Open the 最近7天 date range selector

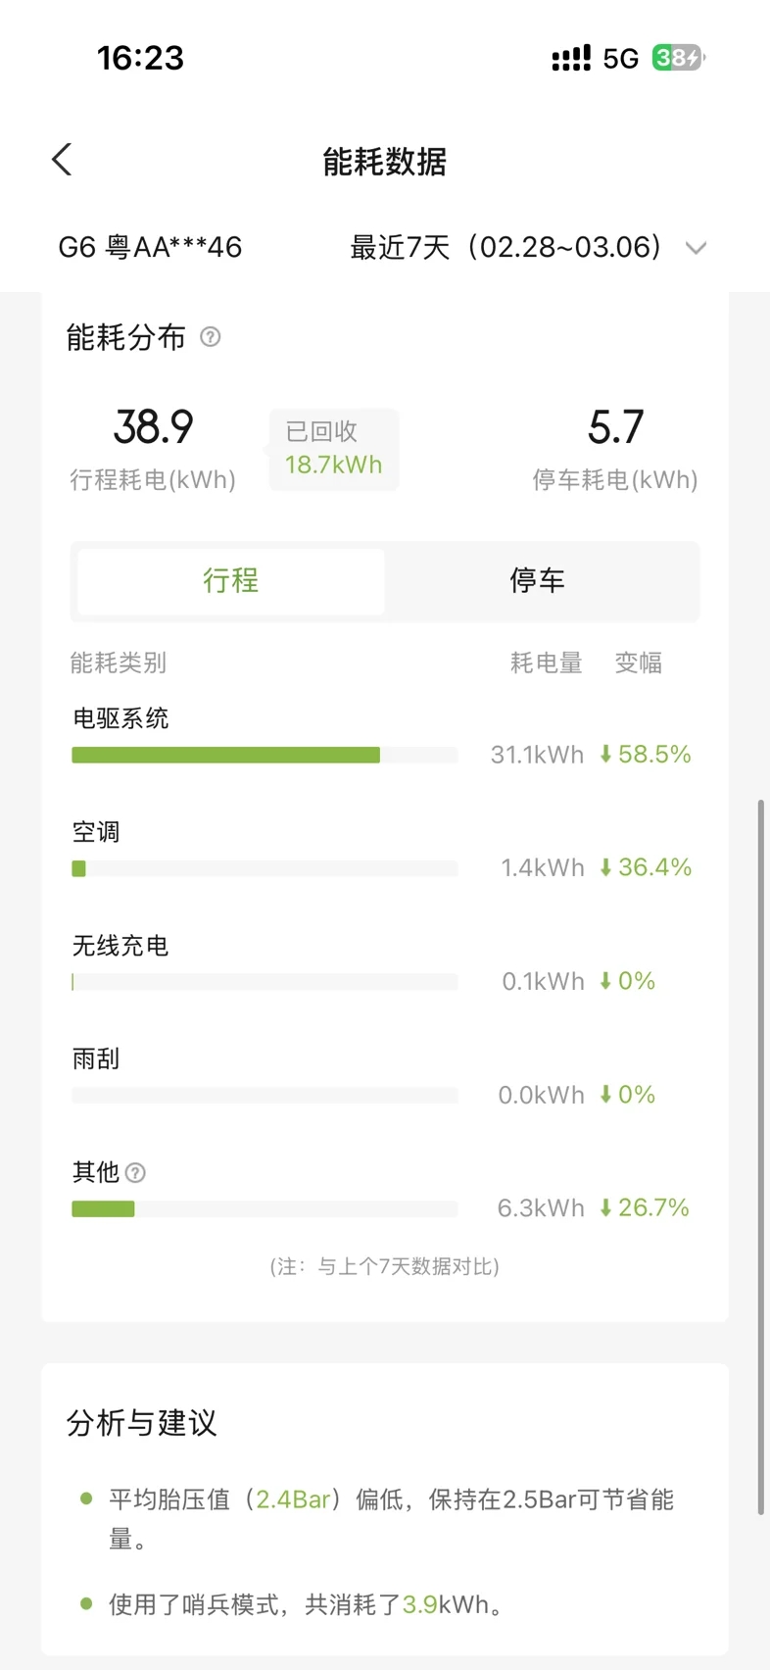[x=505, y=247]
